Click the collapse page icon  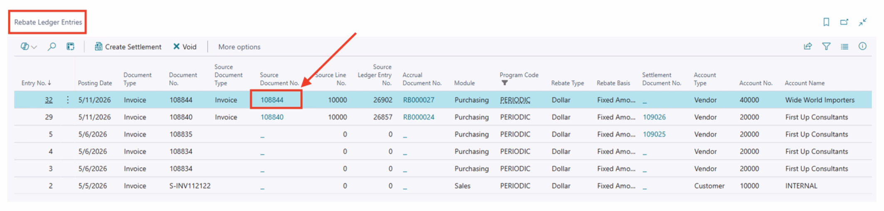(863, 22)
